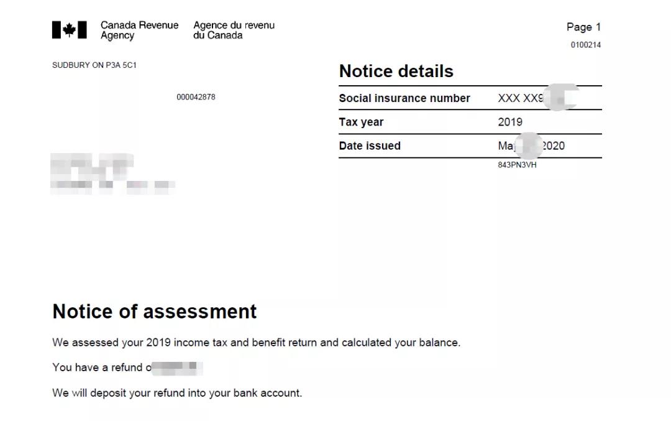Click the "Tax year" label
Viewport: 671px width, 421px height.
tap(361, 122)
